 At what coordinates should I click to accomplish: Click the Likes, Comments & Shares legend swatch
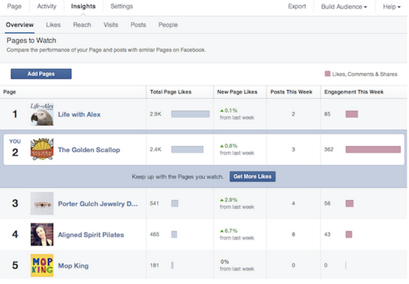click(328, 74)
